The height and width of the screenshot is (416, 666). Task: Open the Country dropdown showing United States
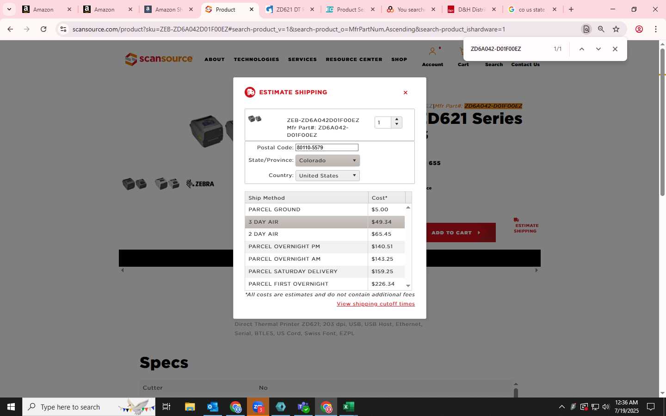click(x=327, y=176)
